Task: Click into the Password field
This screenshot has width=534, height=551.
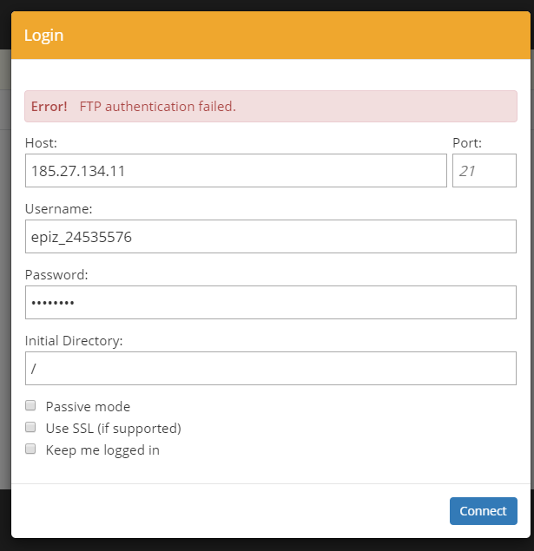Action: coord(271,302)
